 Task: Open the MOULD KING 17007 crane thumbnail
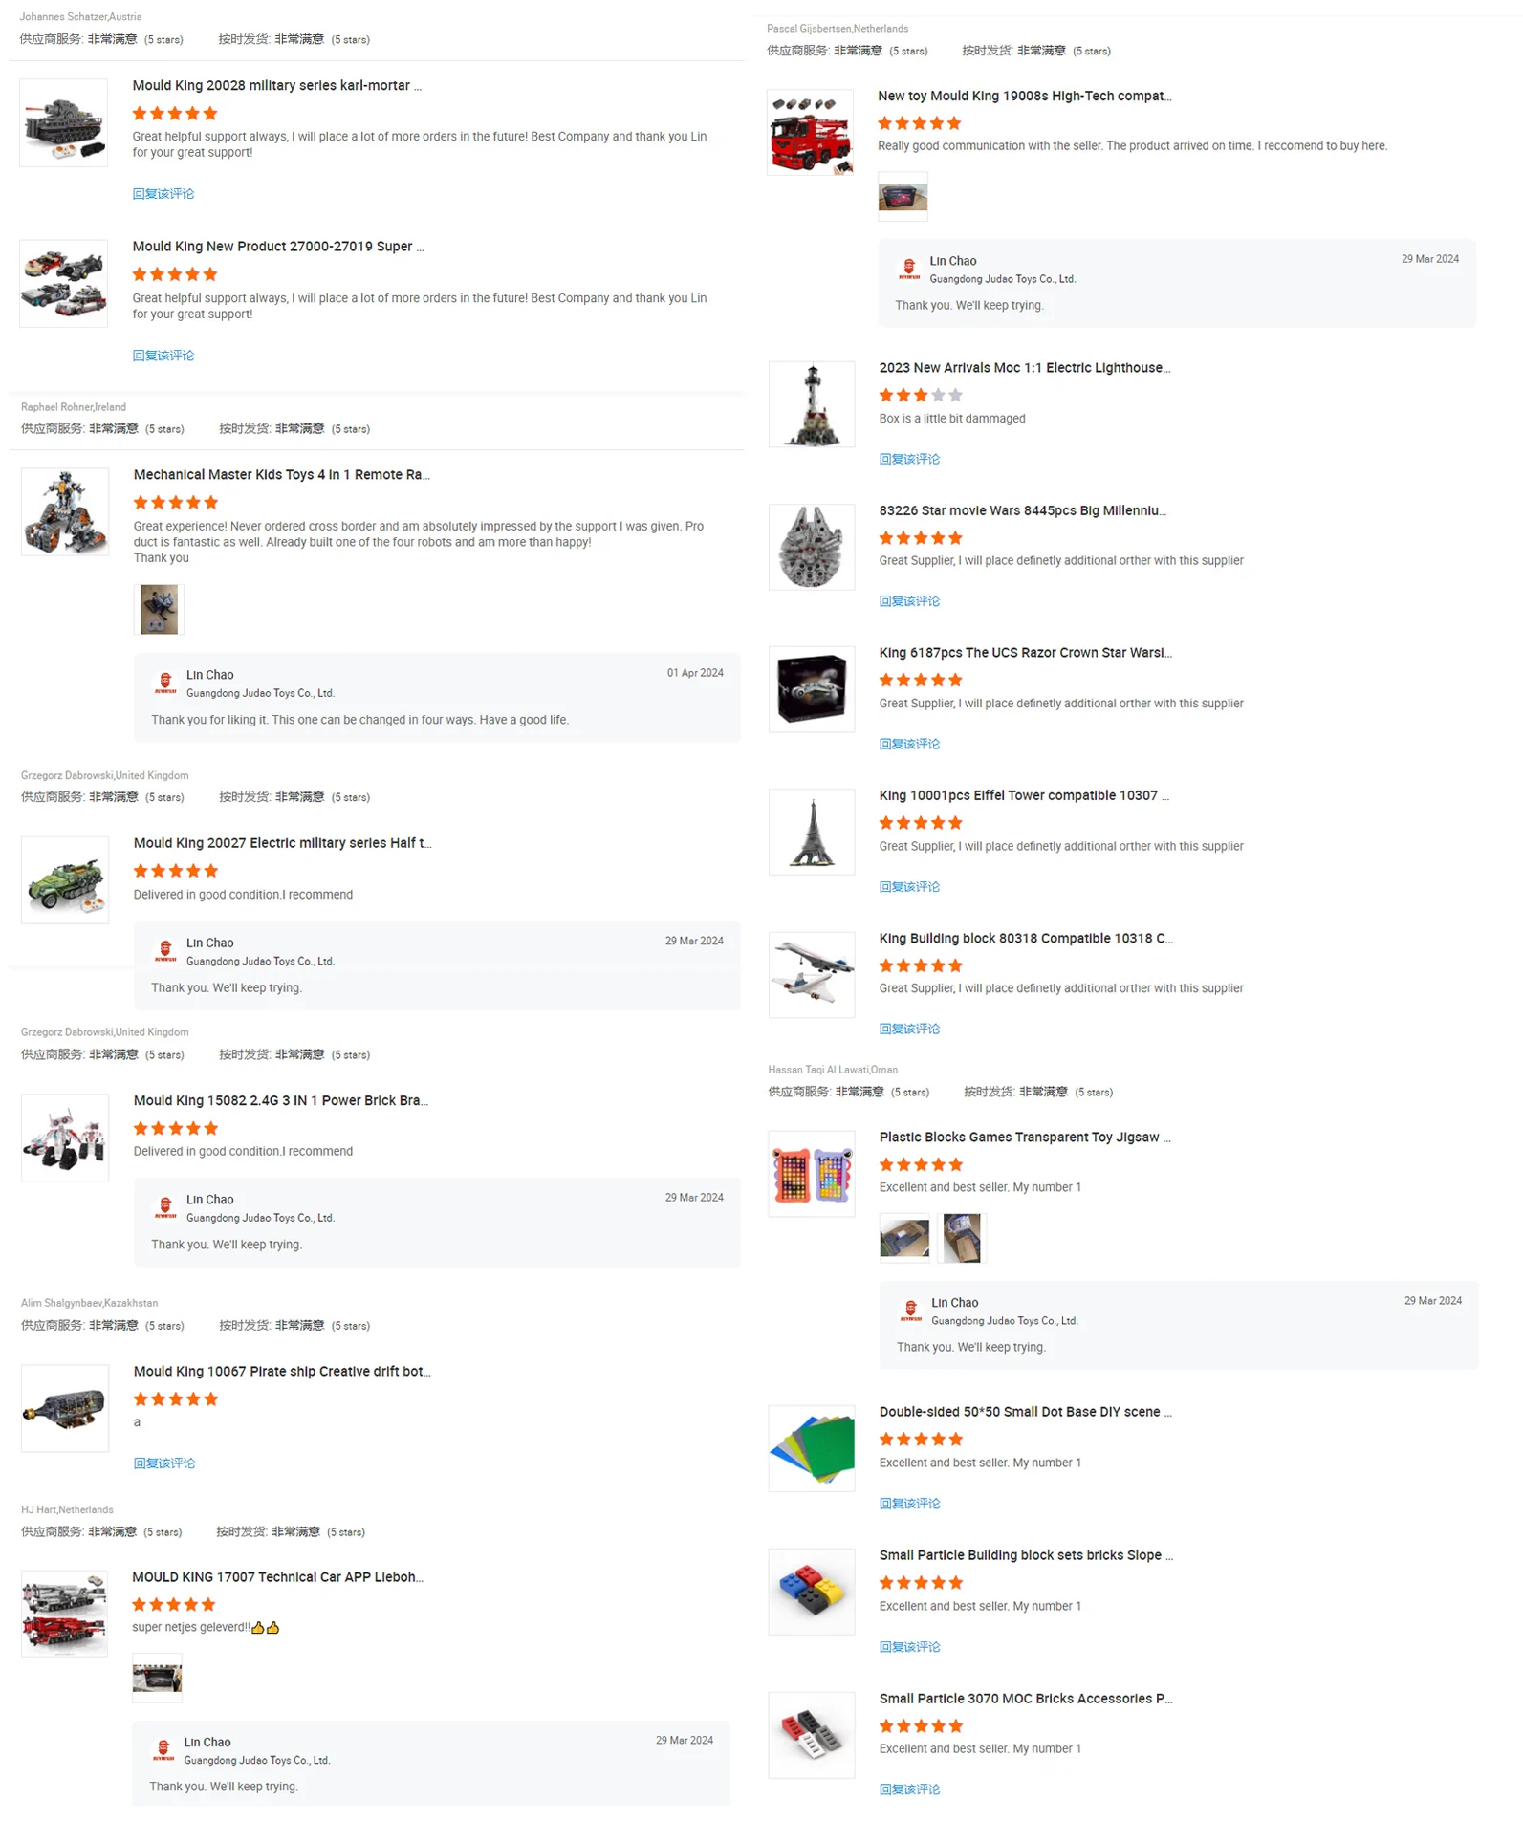[x=64, y=1614]
